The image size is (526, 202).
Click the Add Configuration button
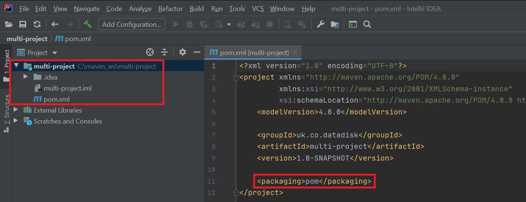[132, 24]
